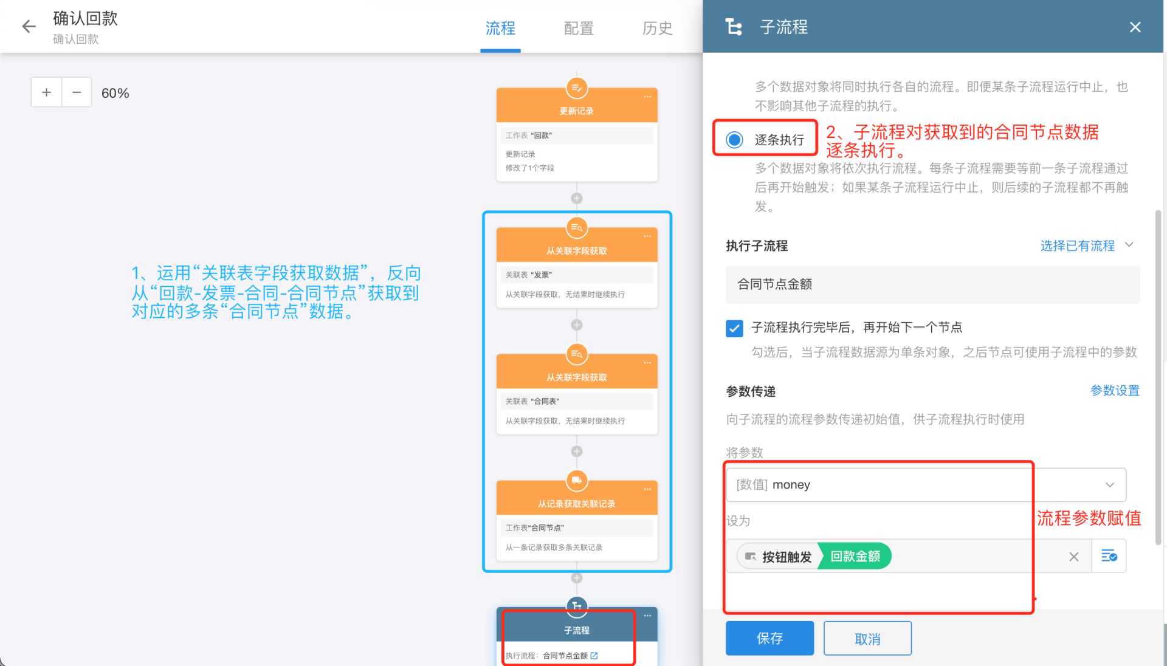Click the zoom in plus button
The height and width of the screenshot is (666, 1167).
point(46,92)
